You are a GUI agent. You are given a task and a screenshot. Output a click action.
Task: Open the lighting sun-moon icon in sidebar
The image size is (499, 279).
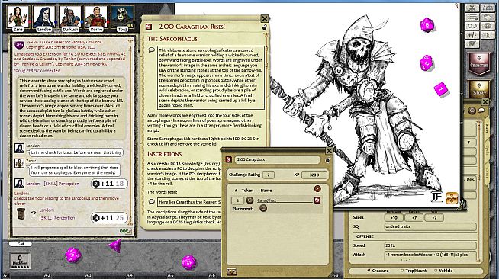point(472,26)
